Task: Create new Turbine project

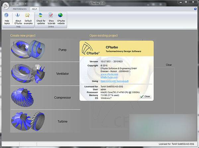Action: coord(45,121)
